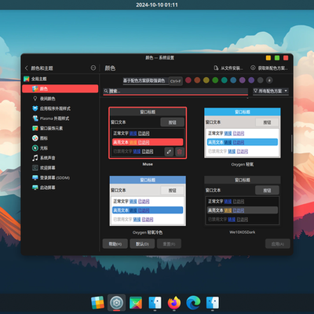
Task: Select the Oxygen 轻氧 color scheme
Action: click(243, 133)
